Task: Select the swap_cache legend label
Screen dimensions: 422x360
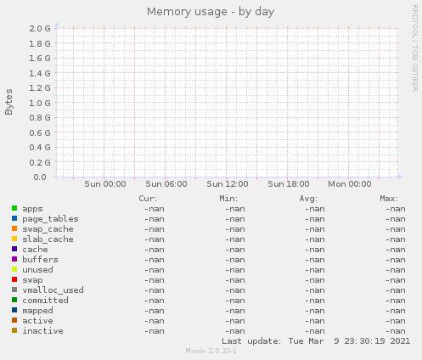Action: 48,229
